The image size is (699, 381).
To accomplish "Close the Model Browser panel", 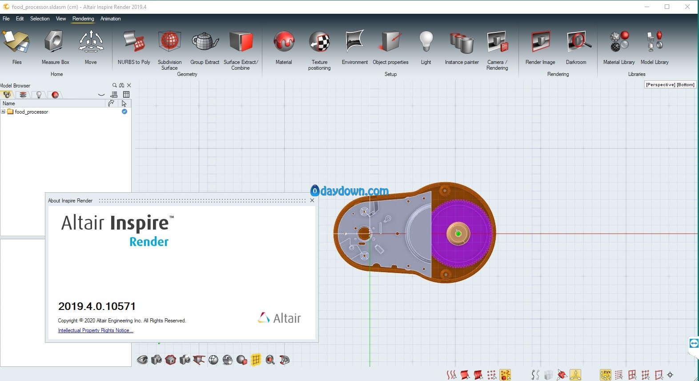I will point(129,85).
